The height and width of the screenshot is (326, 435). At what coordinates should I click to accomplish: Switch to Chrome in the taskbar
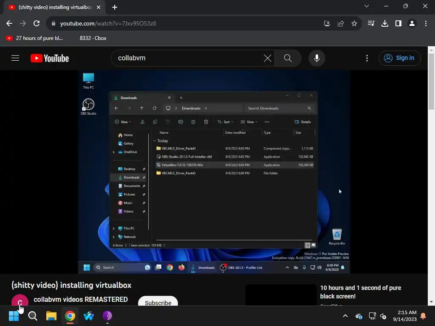[x=70, y=316]
